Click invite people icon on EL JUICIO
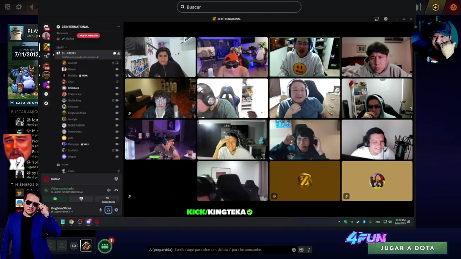The width and height of the screenshot is (461, 259). pyautogui.click(x=118, y=53)
